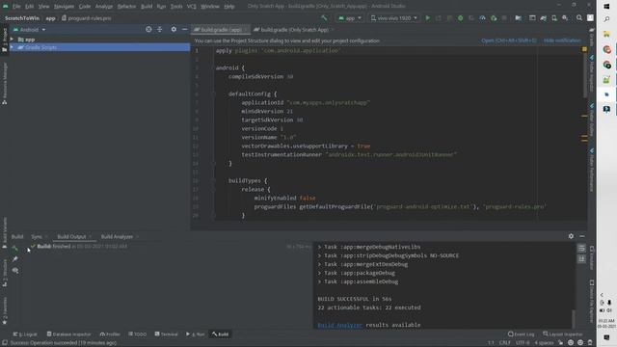Click the pin tab icon in Build panel

(15, 259)
